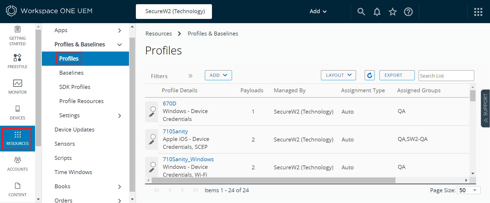
Task: Click Profiles & Baselines breadcrumb
Action: (213, 34)
